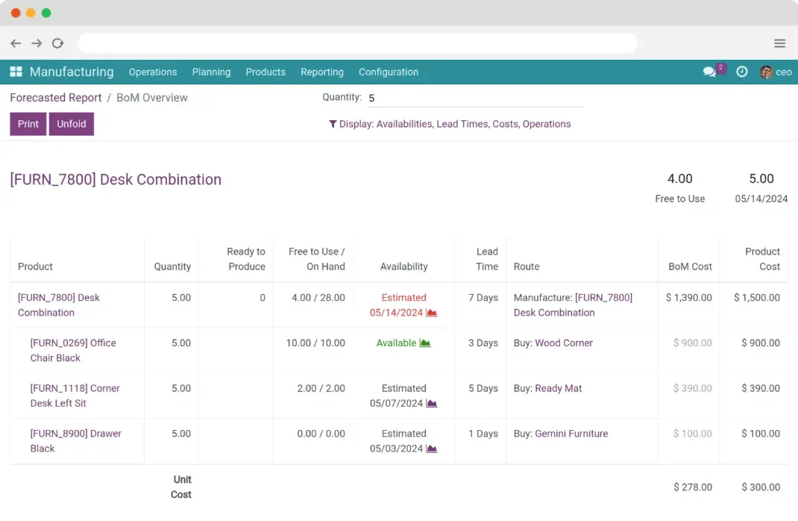Click the forecast chart icon beside 05/07/2024
The width and height of the screenshot is (798, 521).
click(431, 404)
